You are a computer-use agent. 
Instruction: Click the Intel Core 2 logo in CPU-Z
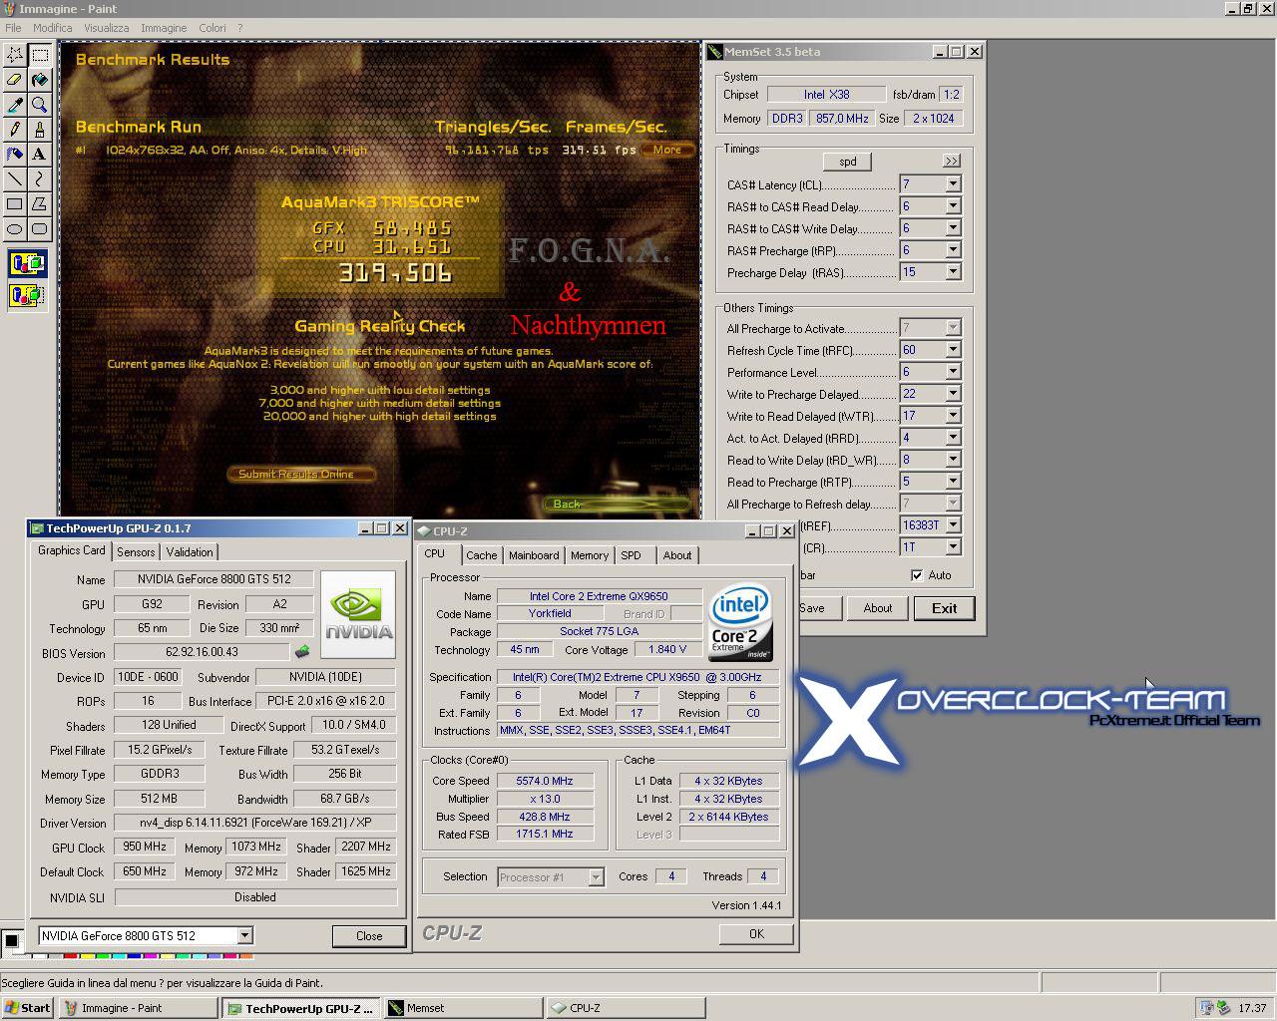740,624
